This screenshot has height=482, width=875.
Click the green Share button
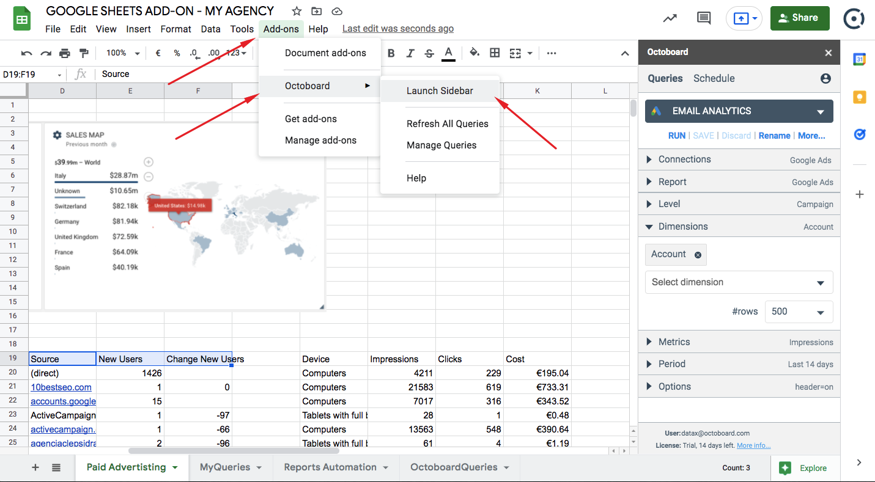(x=800, y=18)
